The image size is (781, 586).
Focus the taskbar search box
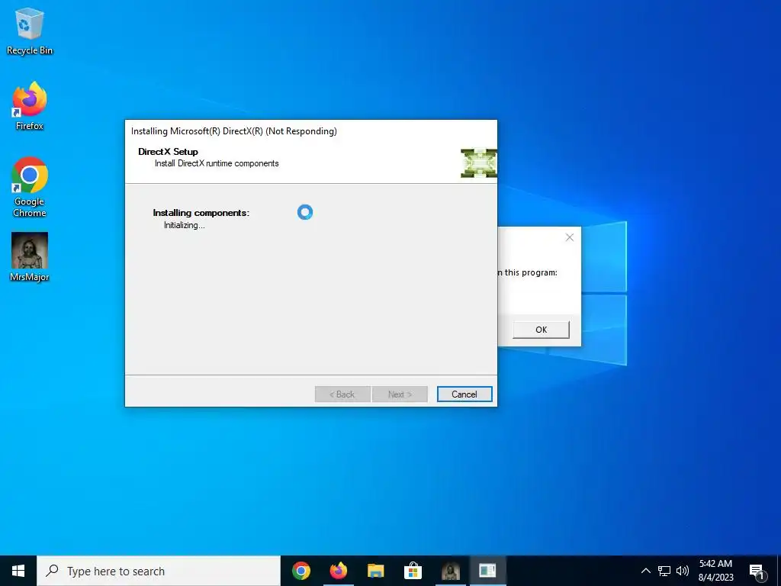(159, 571)
